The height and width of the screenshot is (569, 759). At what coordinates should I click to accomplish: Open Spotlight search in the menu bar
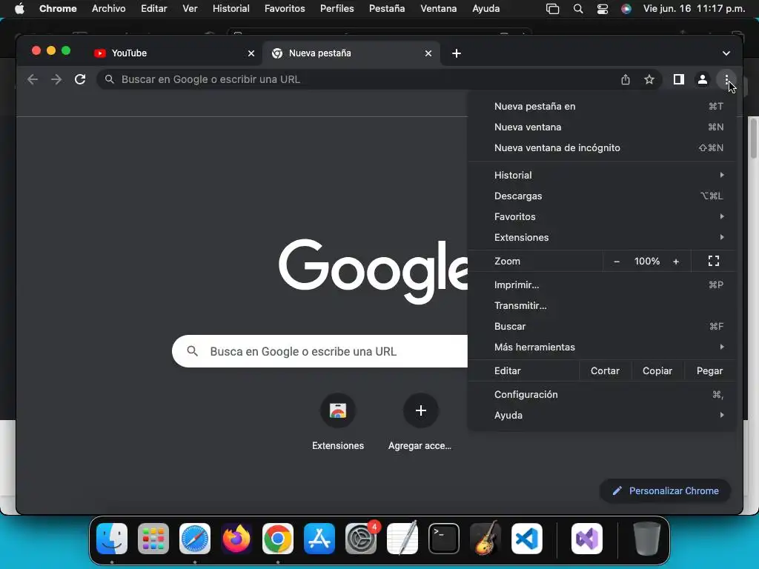click(x=577, y=9)
